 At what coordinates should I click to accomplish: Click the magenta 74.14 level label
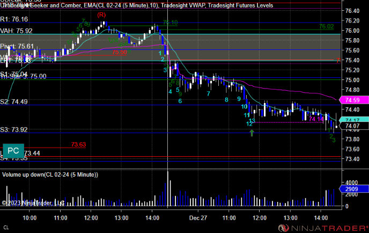316,119
